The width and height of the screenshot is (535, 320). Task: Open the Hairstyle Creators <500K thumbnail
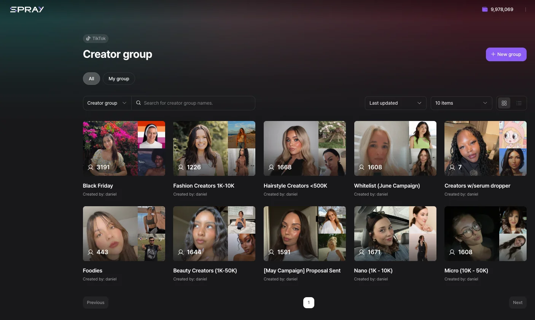pos(305,148)
